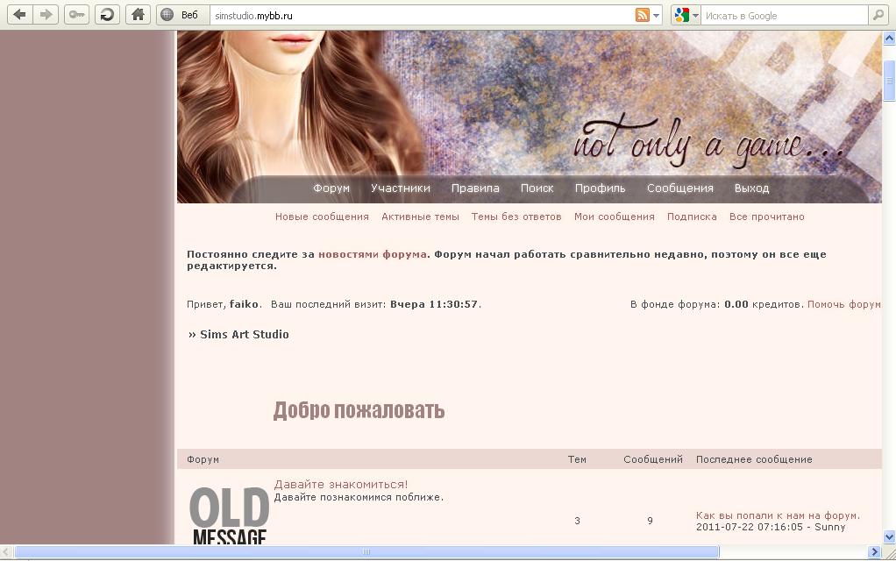Click the vertical scrollbar up arrow
The height and width of the screenshot is (561, 896).
(x=889, y=39)
